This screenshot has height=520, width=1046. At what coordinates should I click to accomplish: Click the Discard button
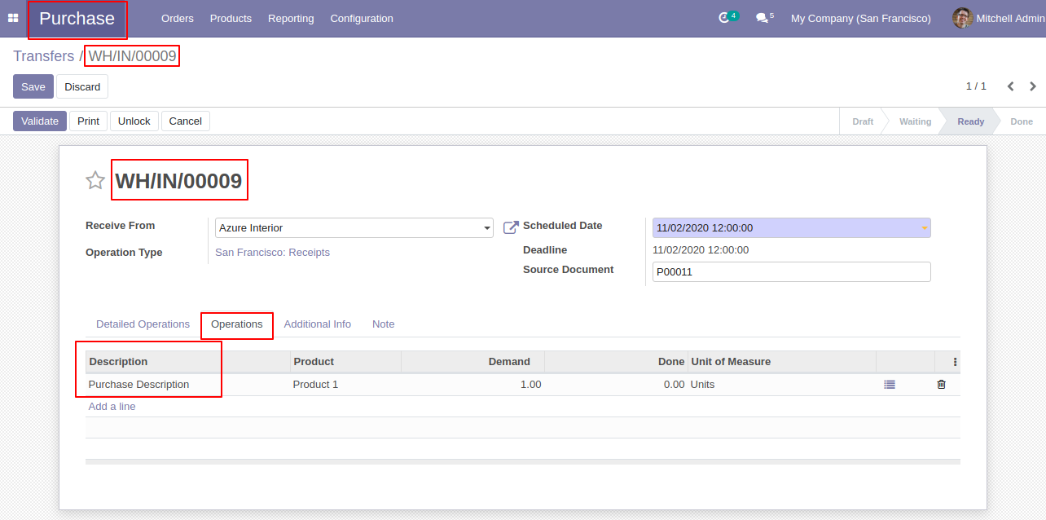point(82,86)
